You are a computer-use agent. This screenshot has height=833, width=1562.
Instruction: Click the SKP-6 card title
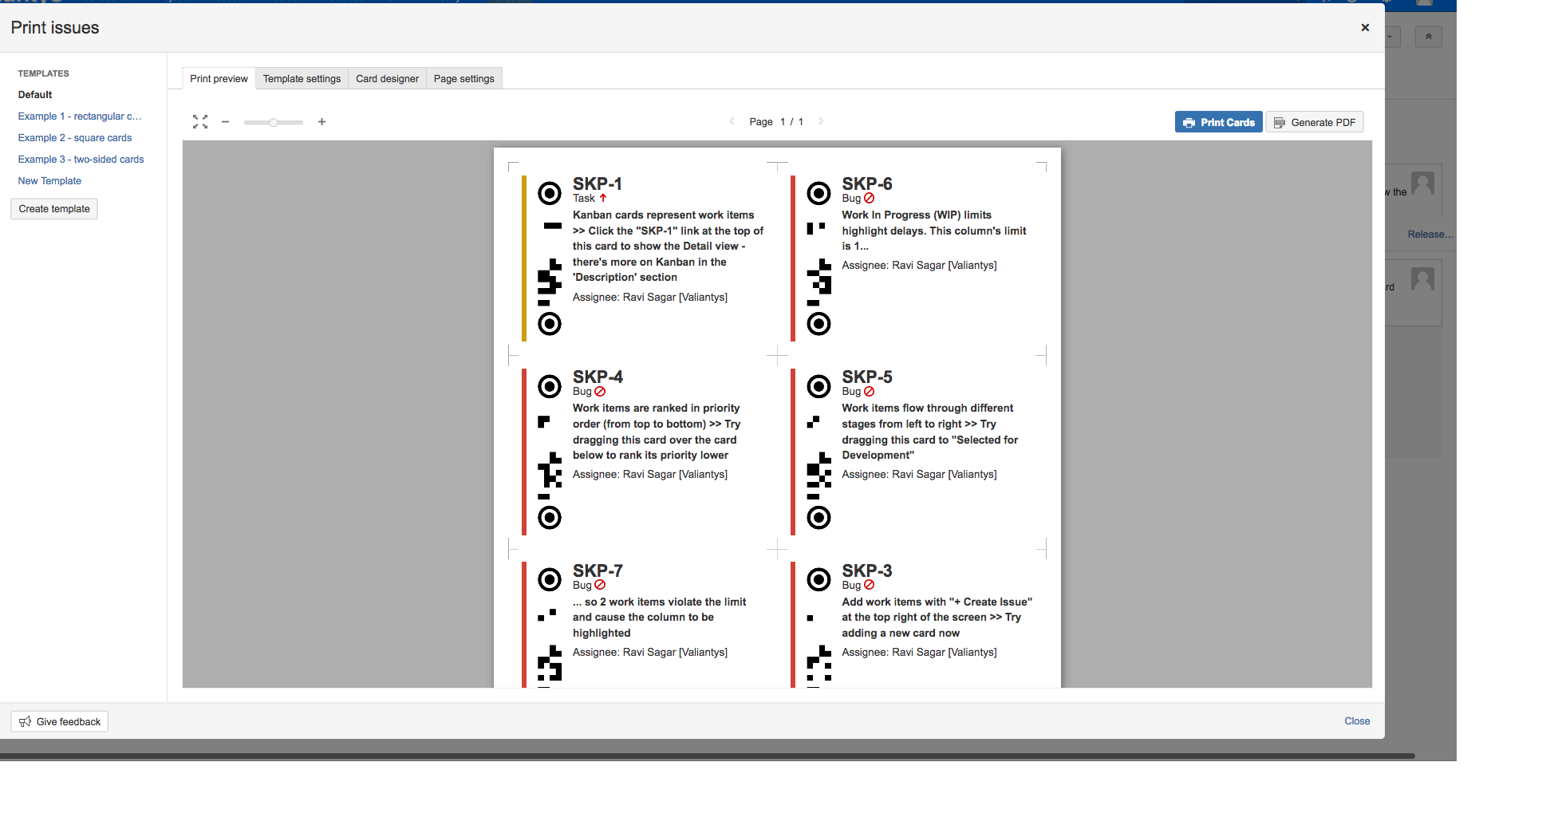(867, 184)
